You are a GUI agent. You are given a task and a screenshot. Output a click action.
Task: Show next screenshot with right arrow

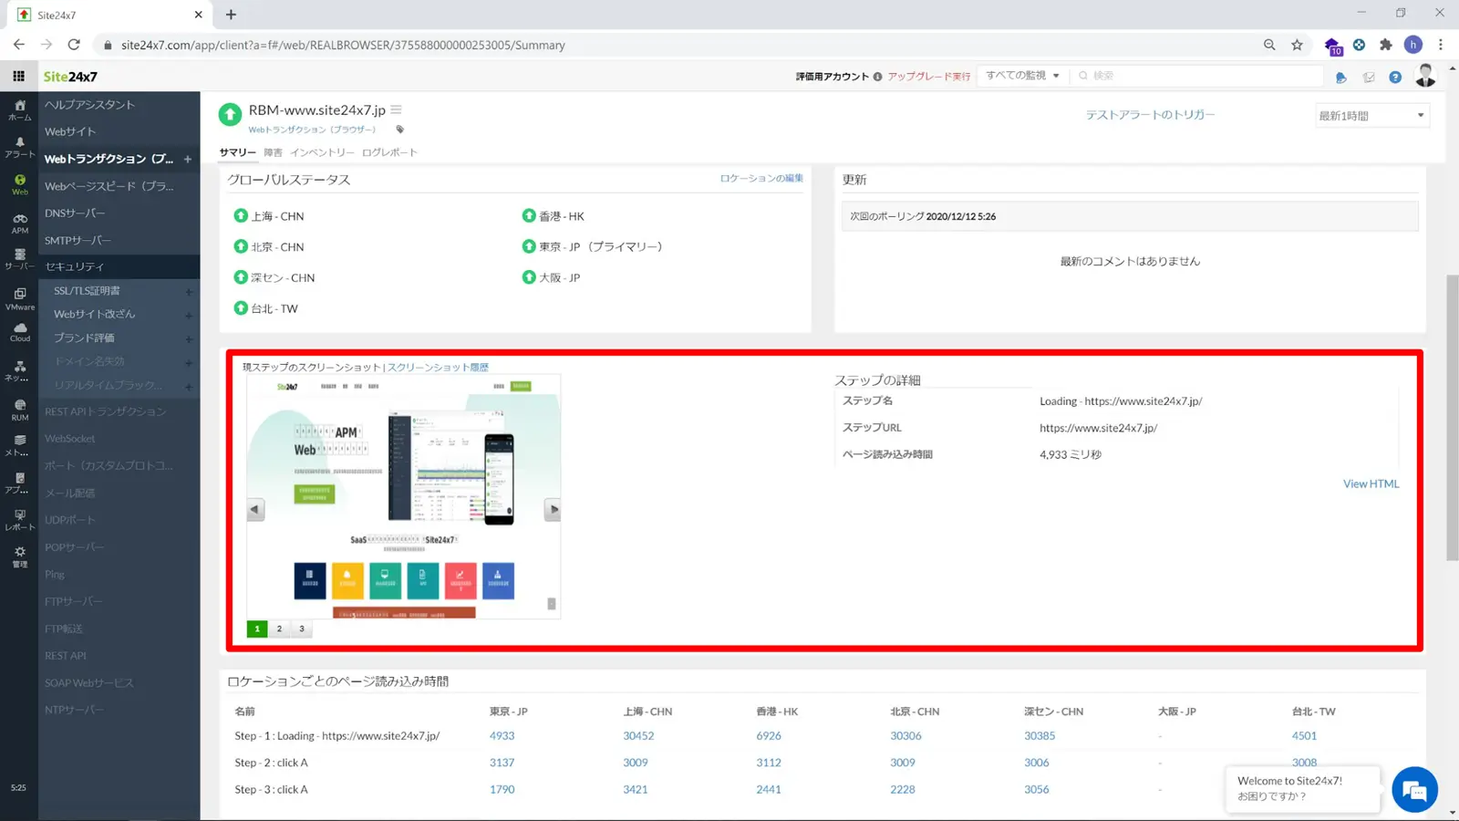tap(552, 510)
